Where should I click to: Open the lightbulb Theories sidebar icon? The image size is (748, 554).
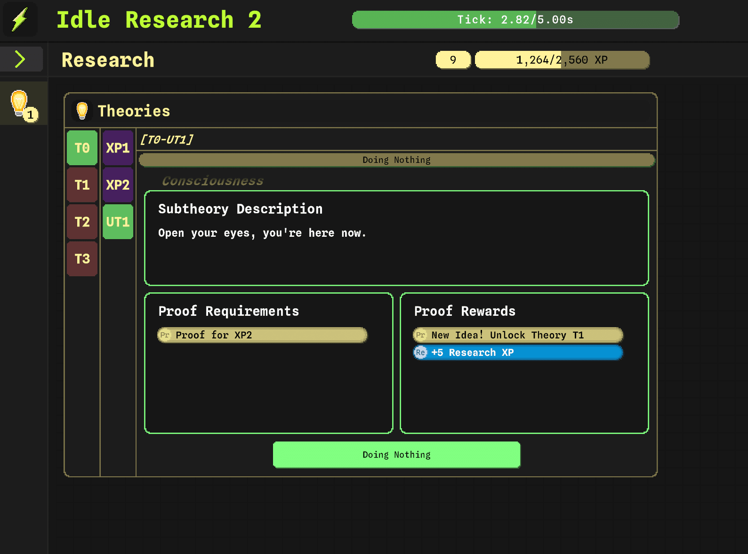coord(24,104)
